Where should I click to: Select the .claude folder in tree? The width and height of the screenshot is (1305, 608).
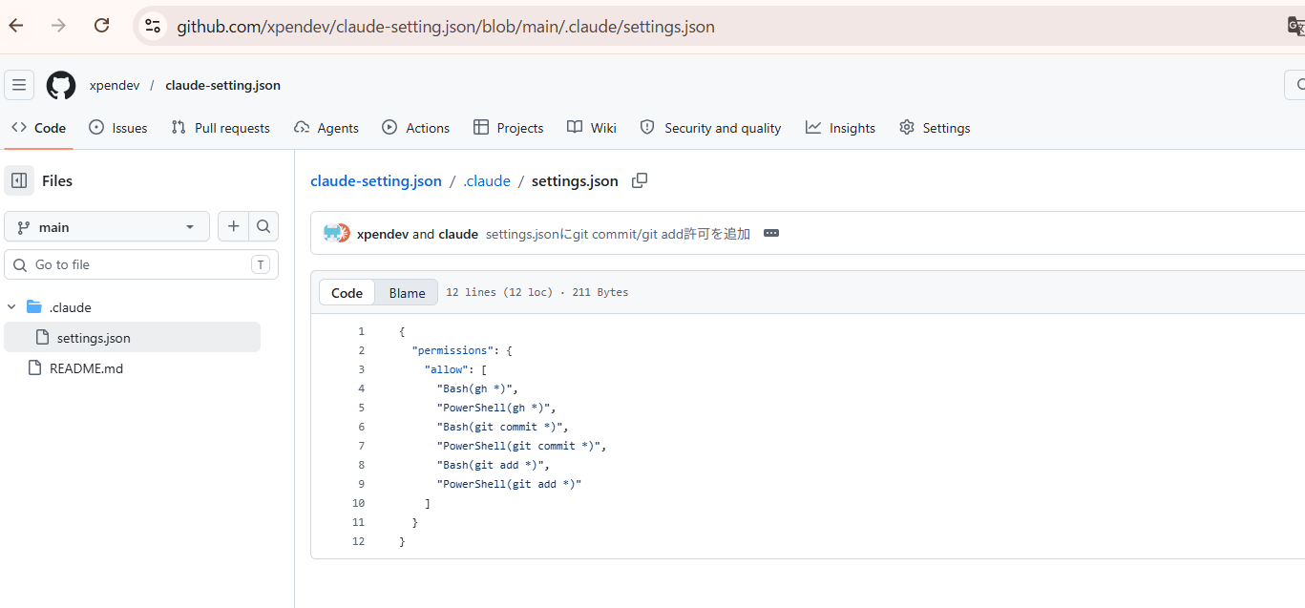click(x=70, y=307)
